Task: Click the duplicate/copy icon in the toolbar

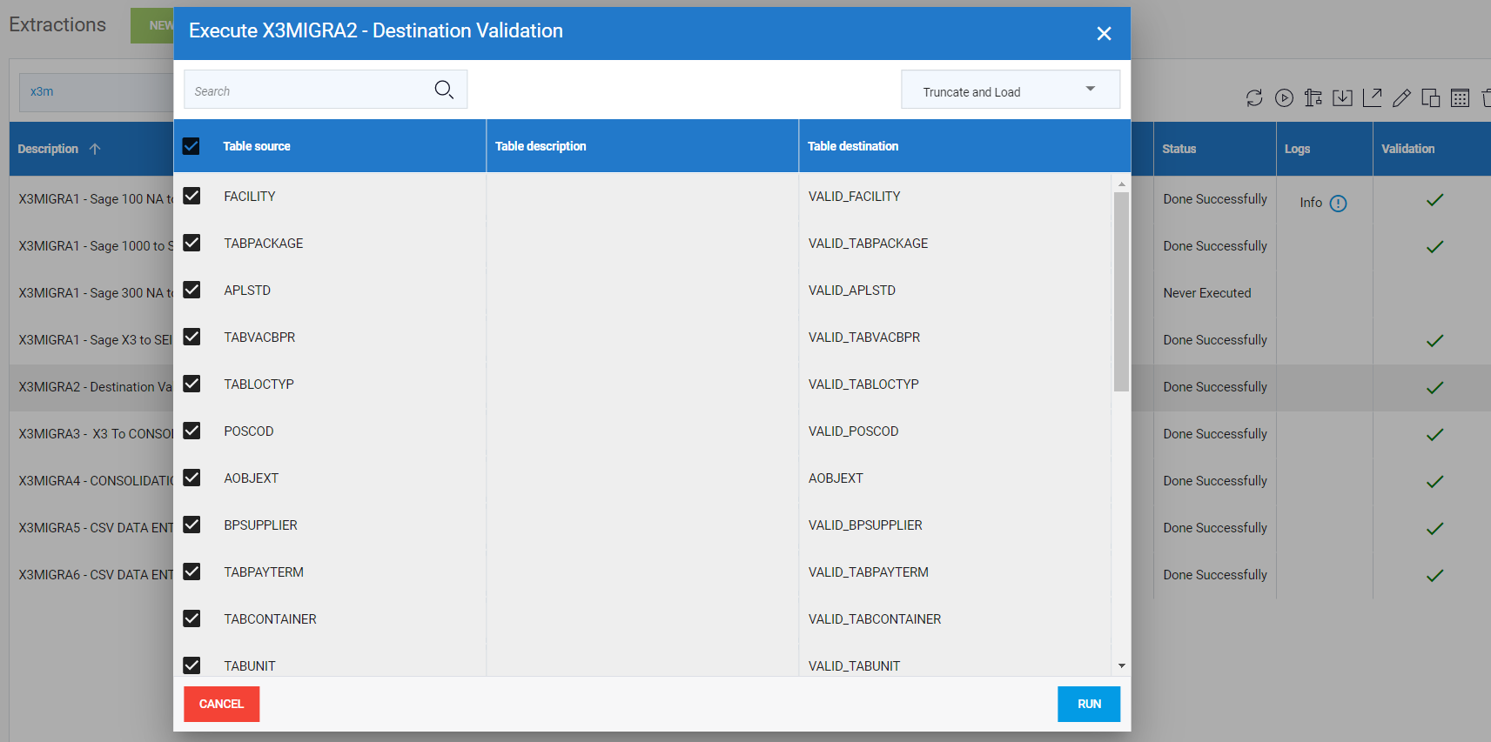Action: pos(1430,98)
